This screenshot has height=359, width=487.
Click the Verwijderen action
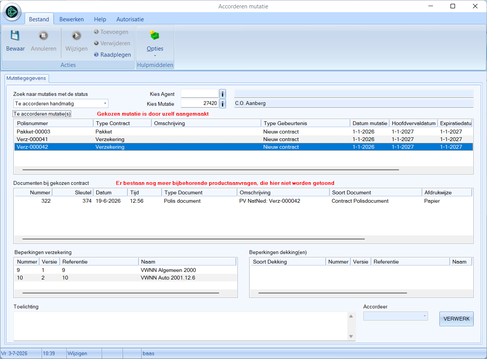click(x=112, y=43)
